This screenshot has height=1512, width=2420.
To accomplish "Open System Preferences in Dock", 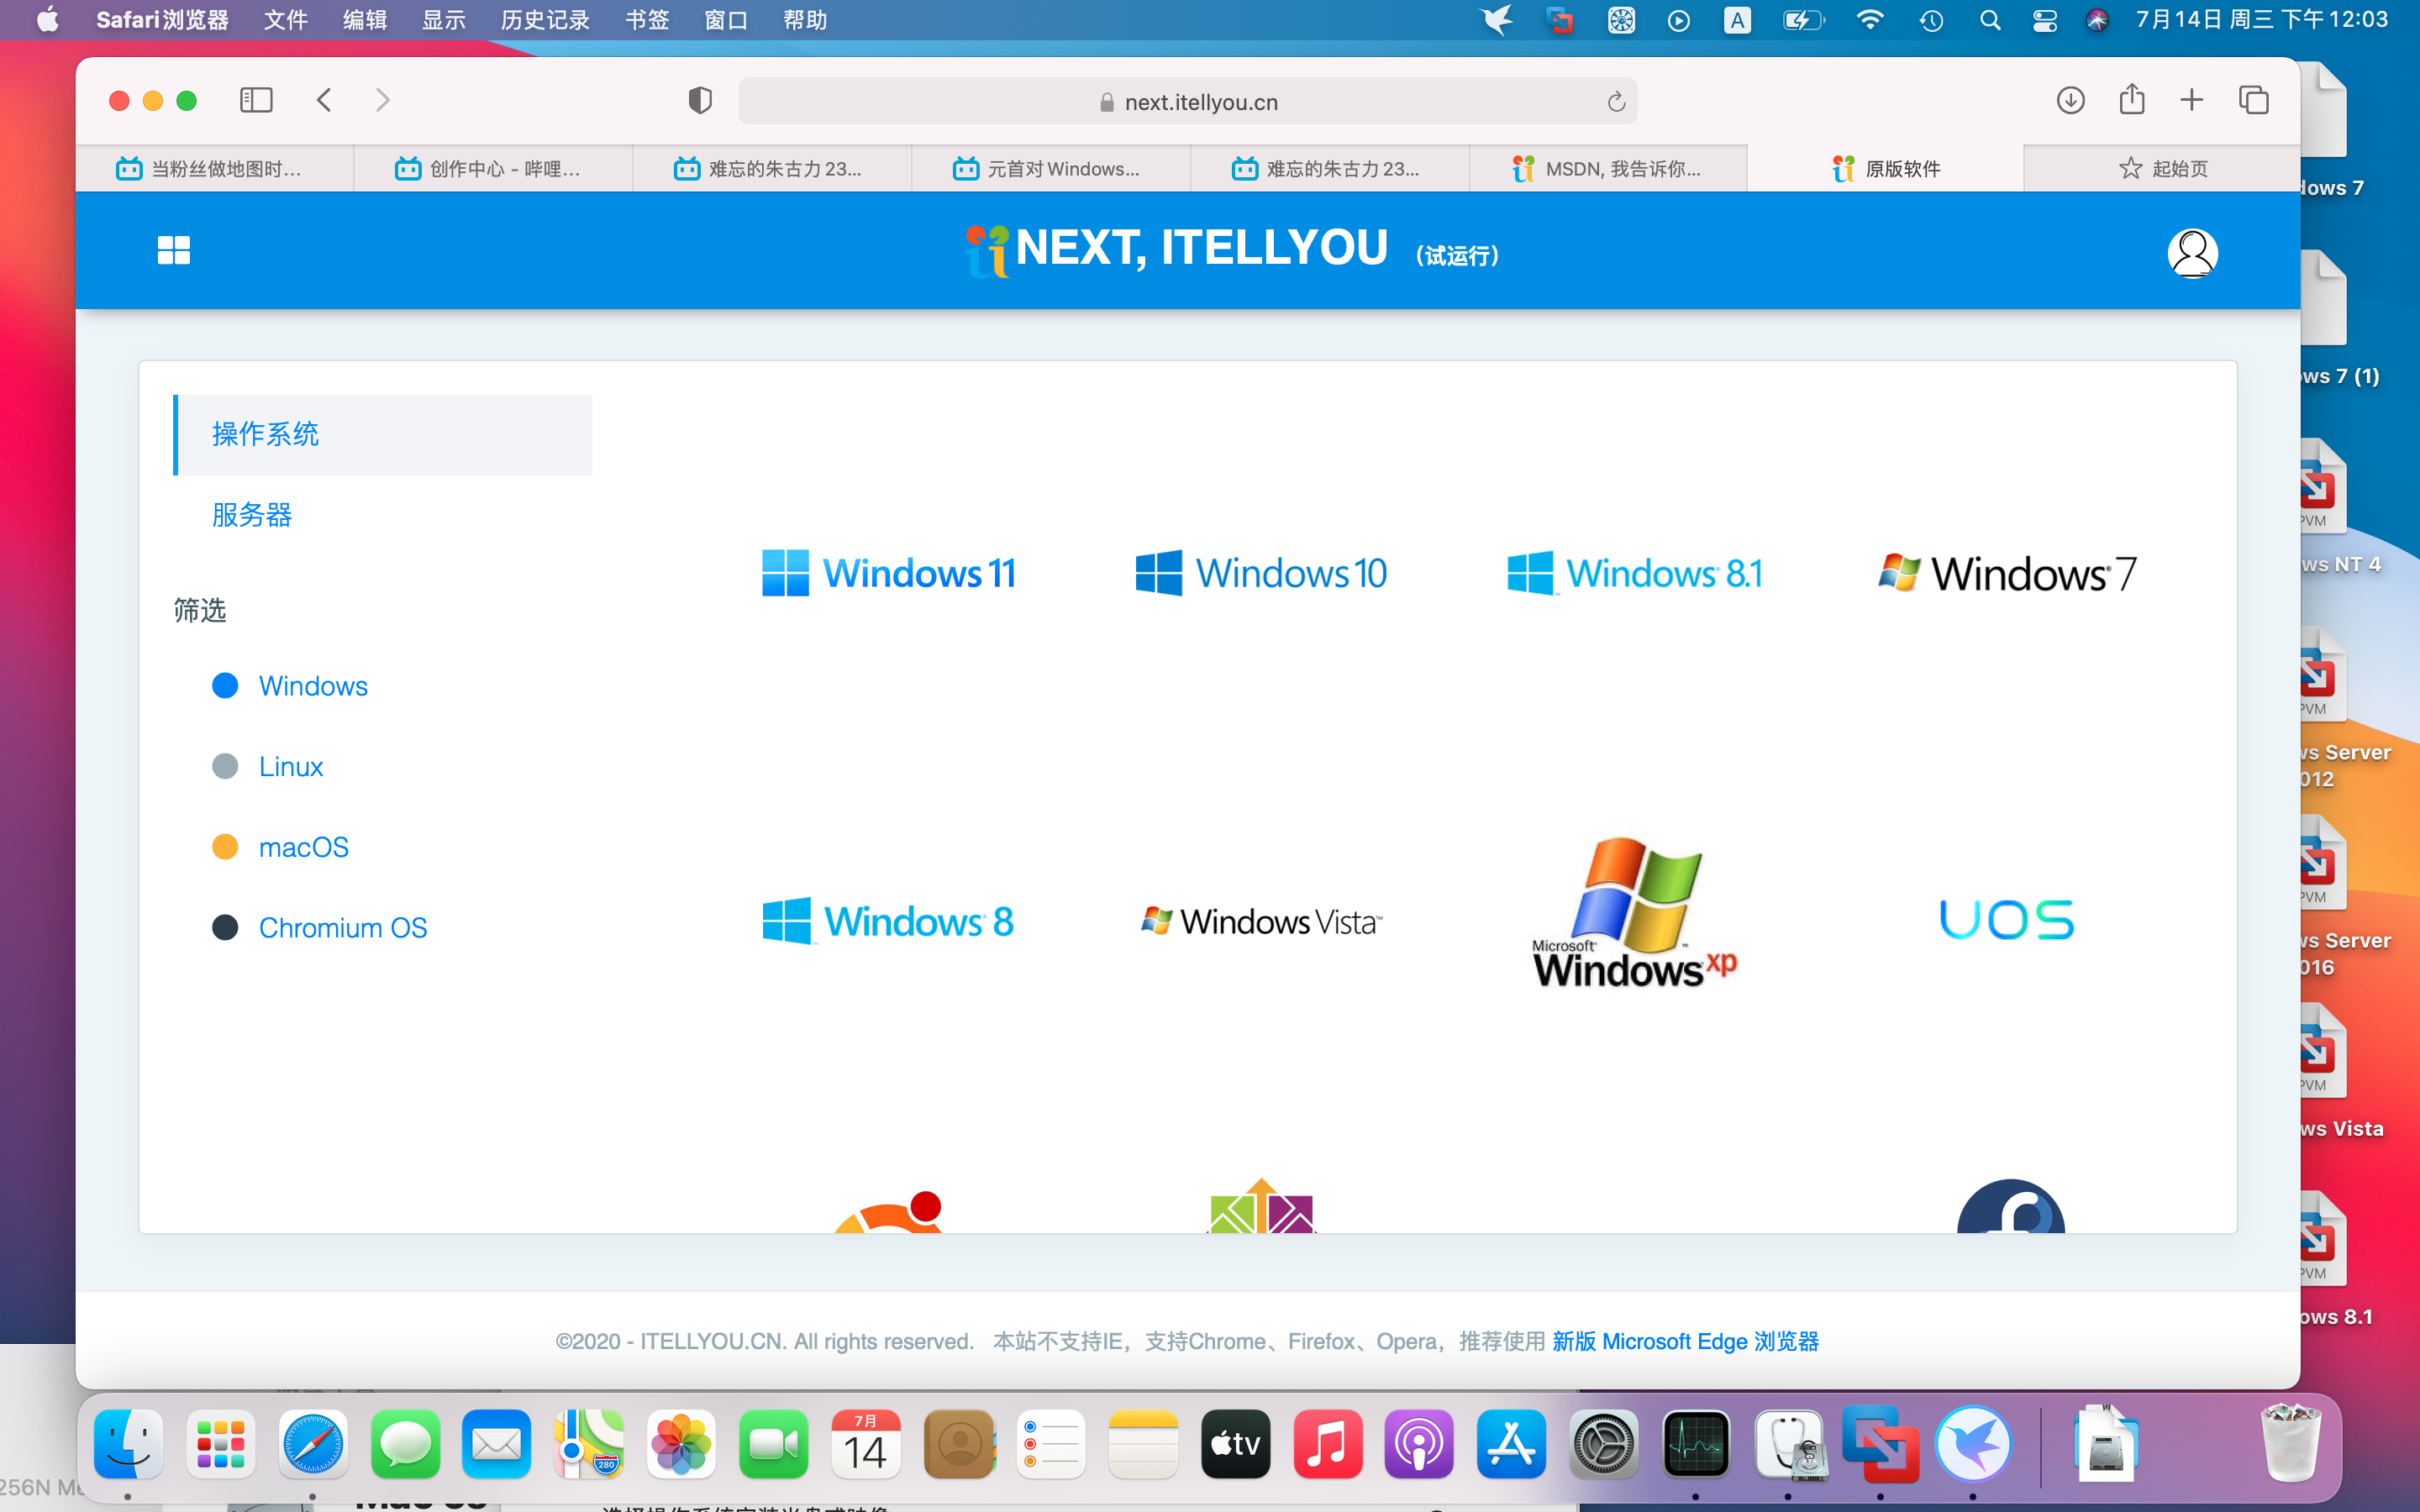I will (x=1603, y=1444).
